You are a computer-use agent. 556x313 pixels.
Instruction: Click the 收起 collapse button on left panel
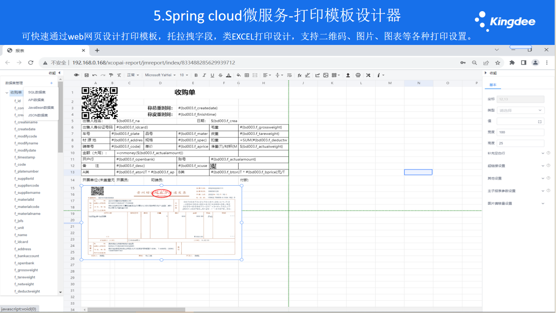tap(54, 73)
